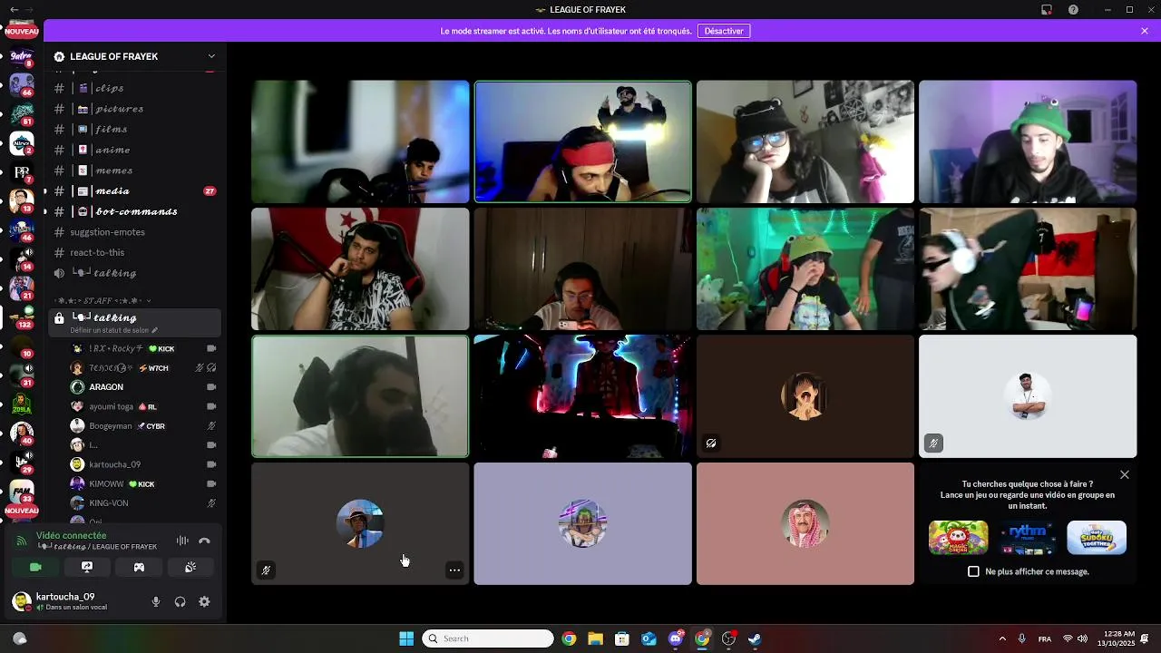This screenshot has height=653, width=1161.
Task: Show hidden system tray icons
Action: tap(1002, 638)
